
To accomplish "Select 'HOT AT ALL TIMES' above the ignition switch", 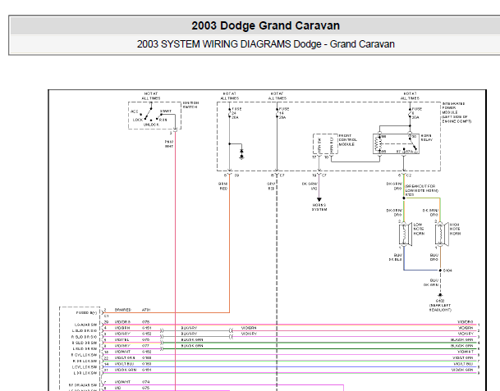I will [151, 96].
